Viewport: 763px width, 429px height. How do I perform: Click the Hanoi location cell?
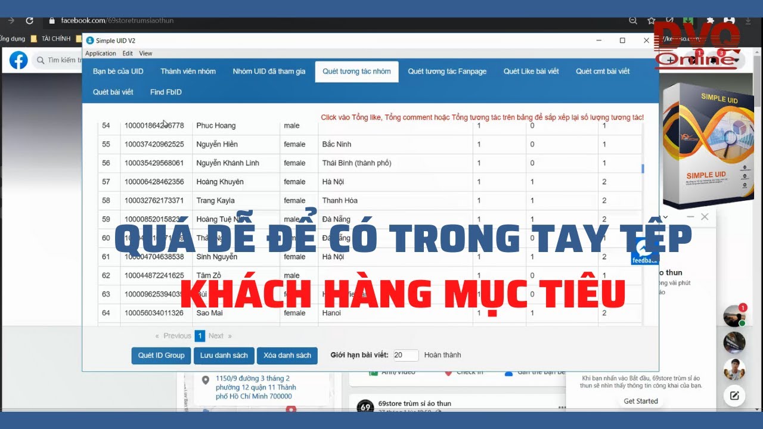(x=395, y=313)
